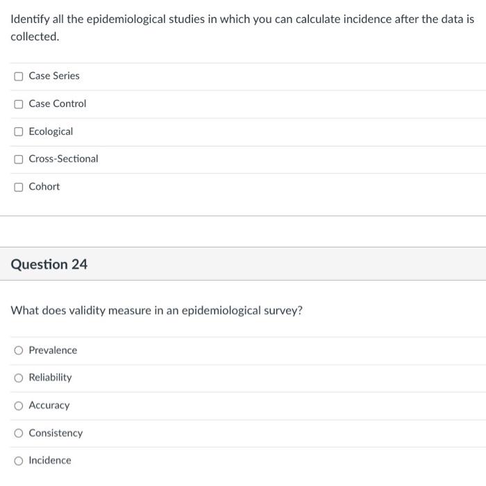Click the incidence studies question text

click(242, 19)
